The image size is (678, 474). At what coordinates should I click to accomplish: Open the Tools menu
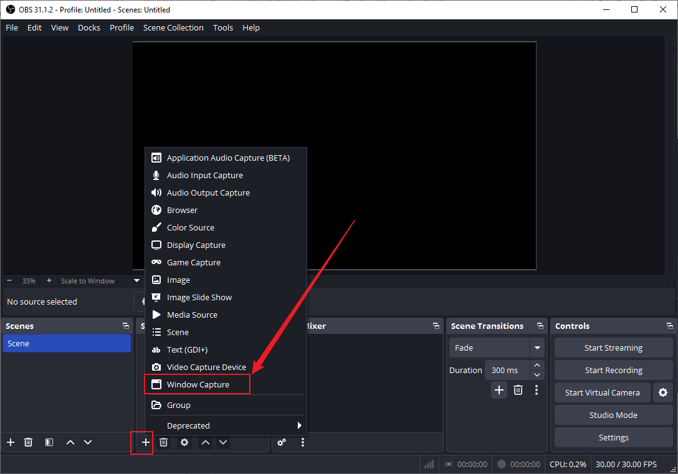coord(222,27)
